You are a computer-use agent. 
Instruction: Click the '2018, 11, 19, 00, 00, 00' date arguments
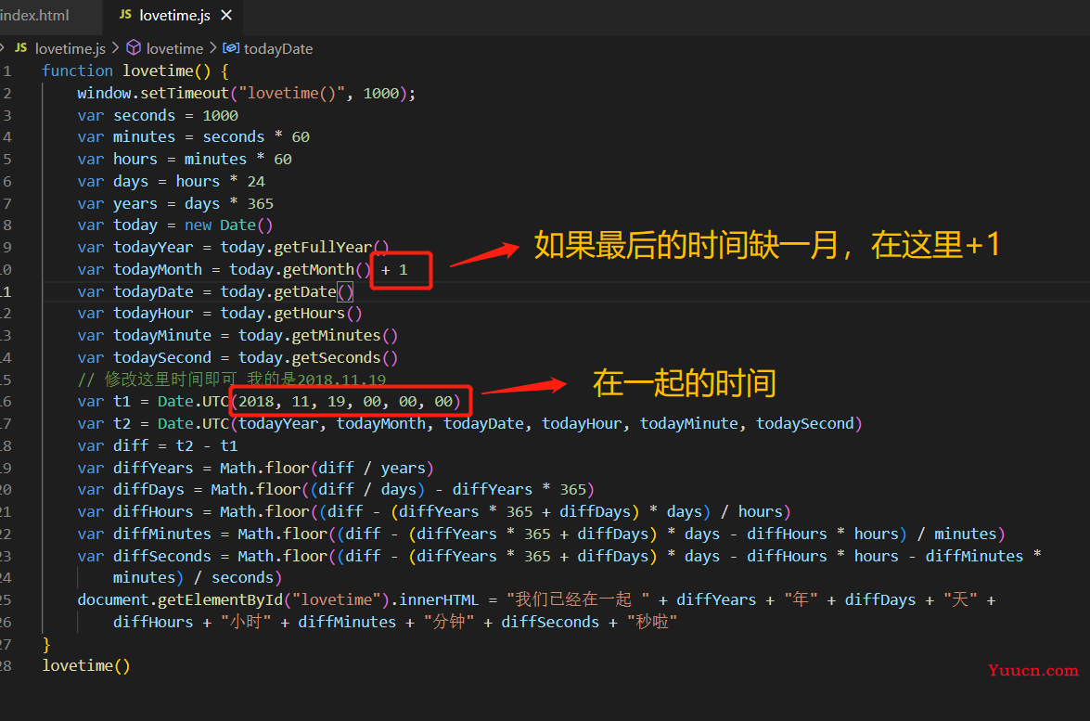point(345,402)
